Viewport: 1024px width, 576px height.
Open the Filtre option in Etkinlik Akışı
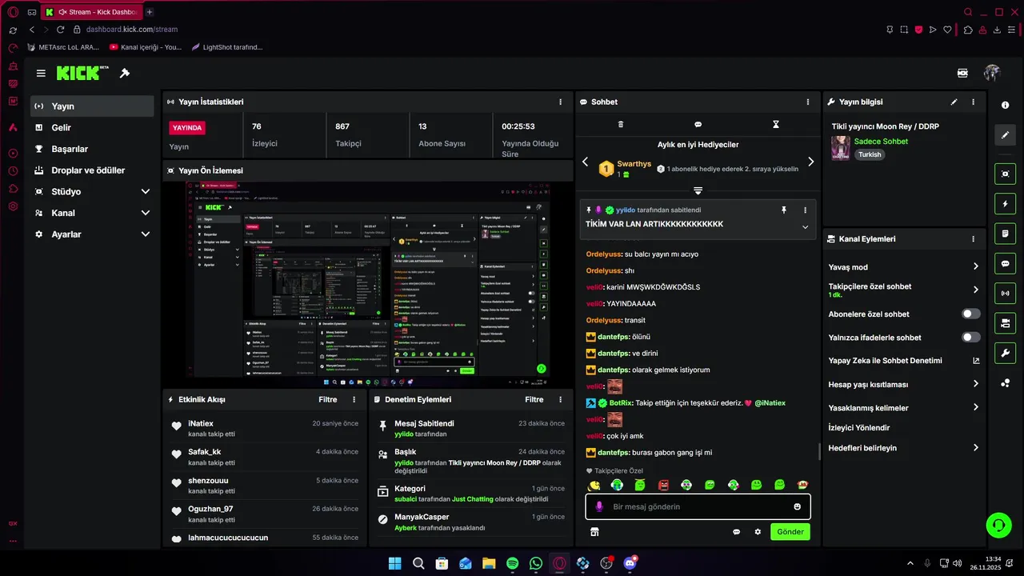point(328,399)
